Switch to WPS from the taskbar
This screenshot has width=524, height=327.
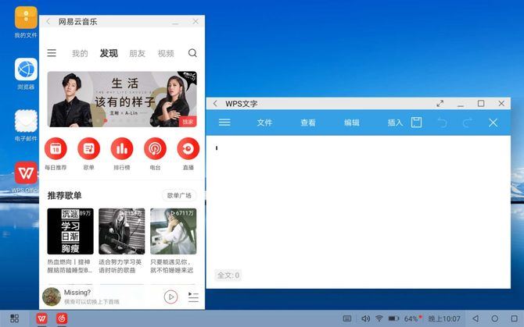click(x=41, y=318)
